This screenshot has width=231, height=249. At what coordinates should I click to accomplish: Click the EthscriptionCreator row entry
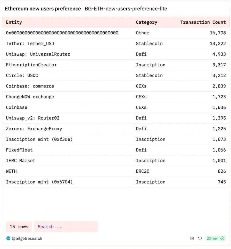31,65
